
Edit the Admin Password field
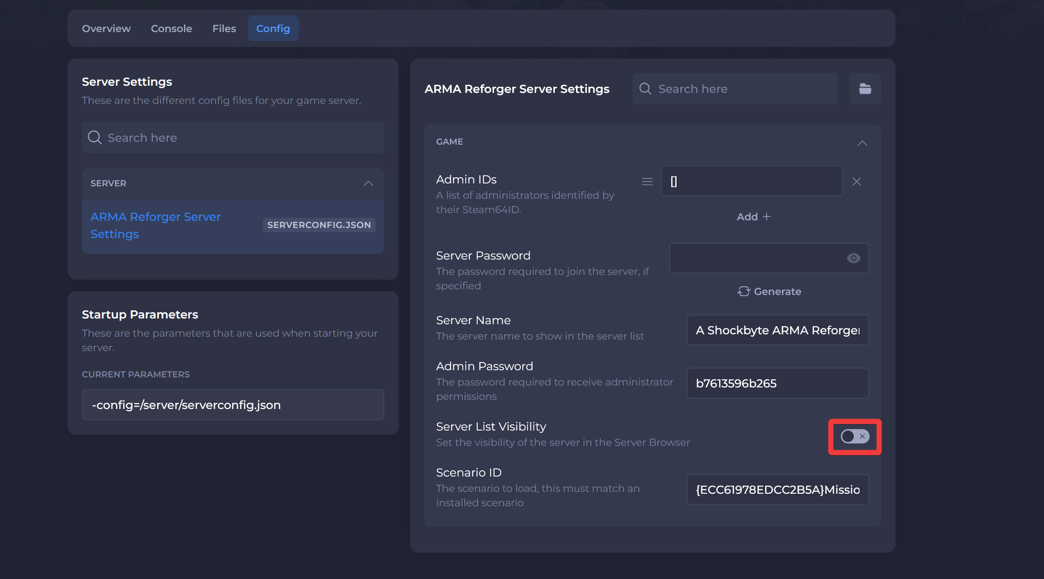tap(778, 383)
